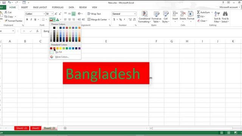242x136 pixels.
Task: Toggle middle align button
Action: coord(70,14)
